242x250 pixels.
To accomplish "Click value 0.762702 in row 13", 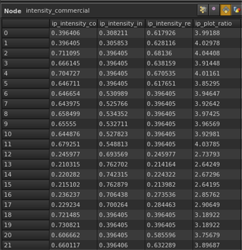I will point(113,164).
